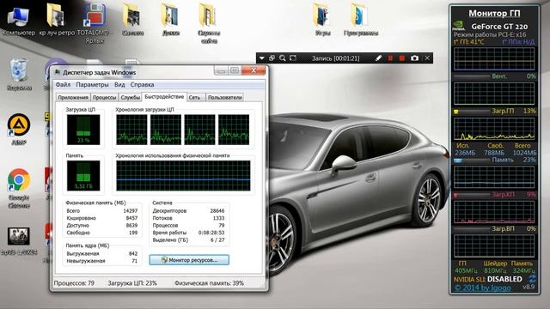Viewport: 550px width, 309px height.
Task: Click the Шейдер clock 810МГц
Action: [495, 270]
